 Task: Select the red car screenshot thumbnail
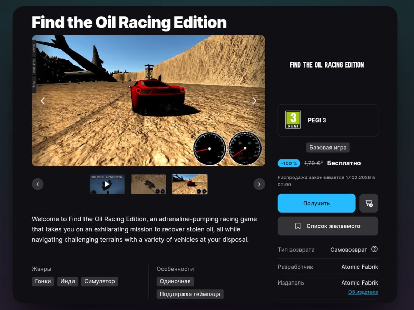pyautogui.click(x=190, y=184)
